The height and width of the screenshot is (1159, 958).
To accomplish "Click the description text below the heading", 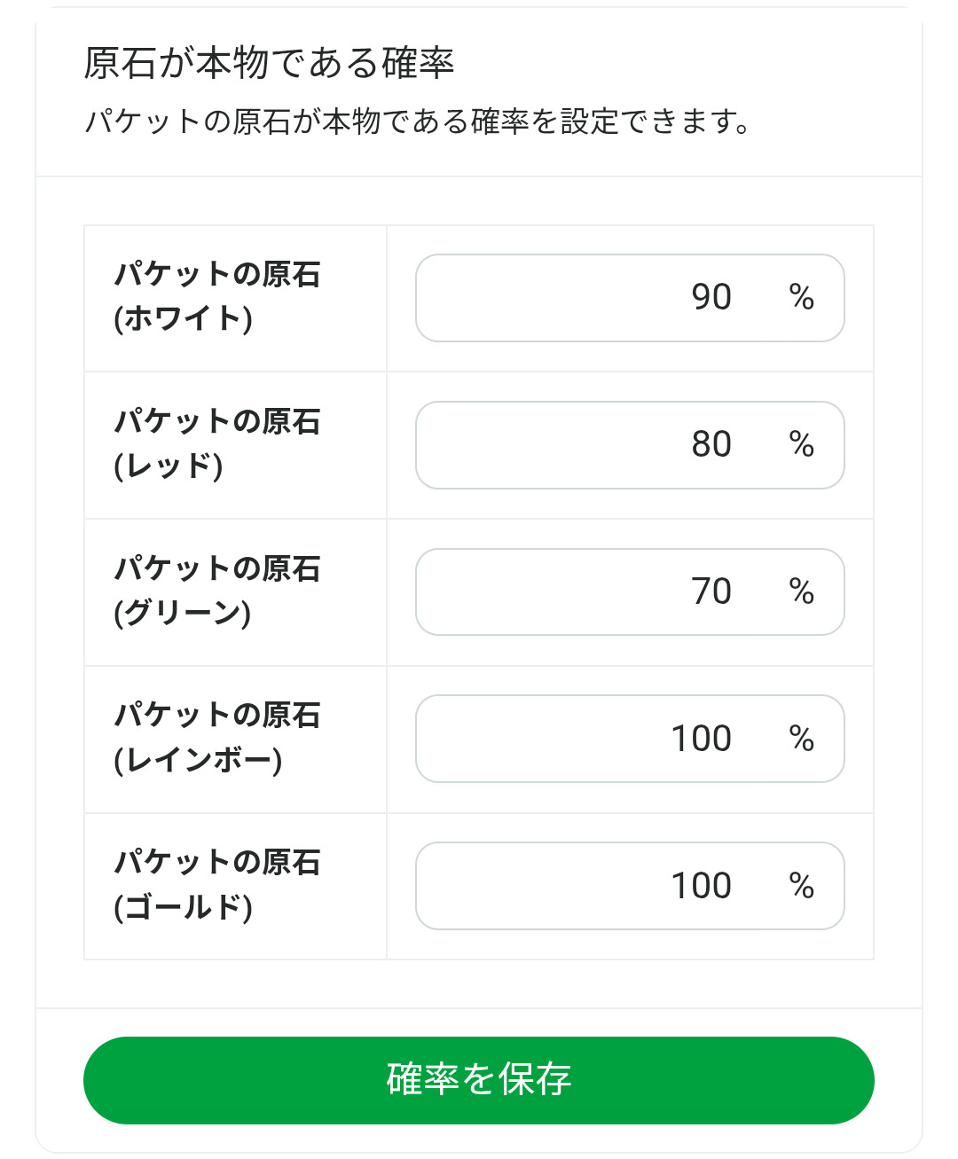I will click(417, 121).
